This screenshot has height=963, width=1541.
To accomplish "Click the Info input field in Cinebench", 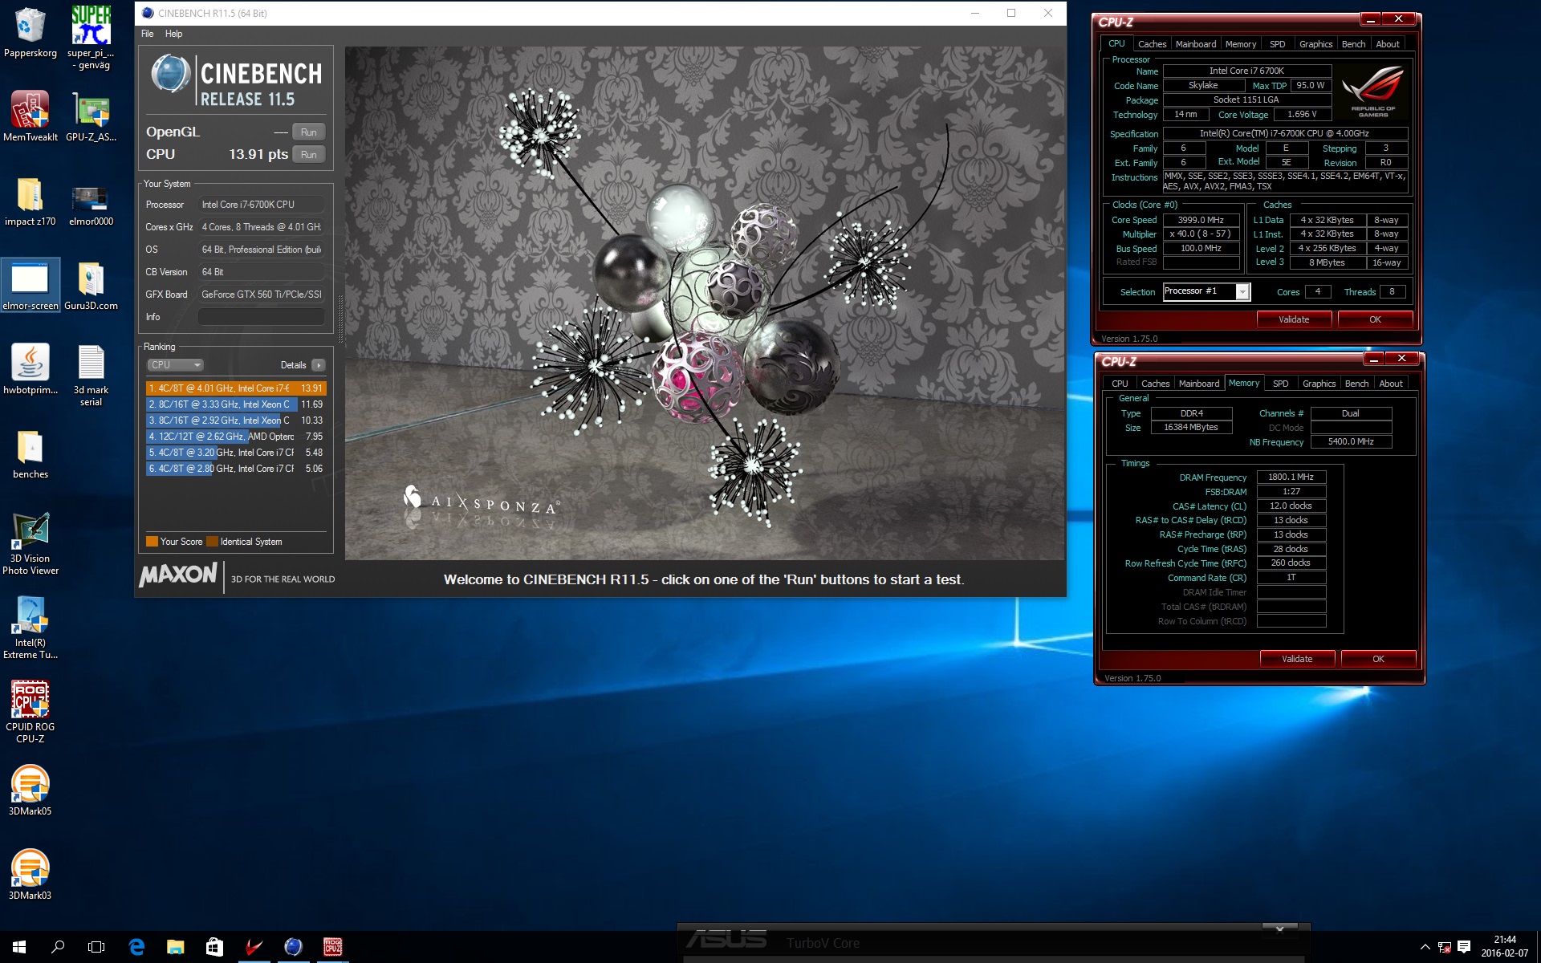I will pyautogui.click(x=262, y=317).
